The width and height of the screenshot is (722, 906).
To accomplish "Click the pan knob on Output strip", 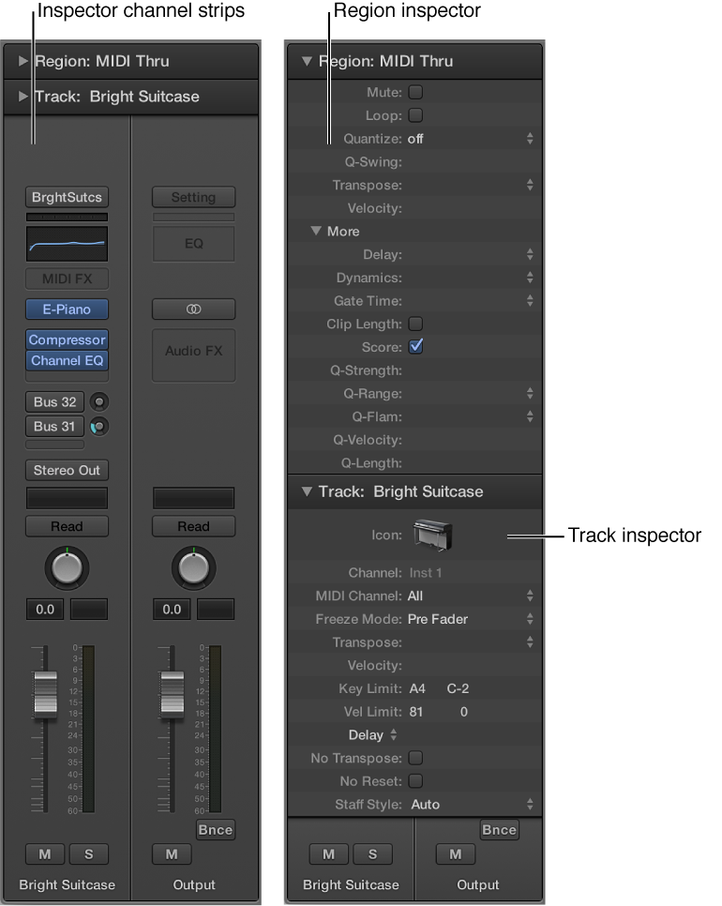I will 193,568.
